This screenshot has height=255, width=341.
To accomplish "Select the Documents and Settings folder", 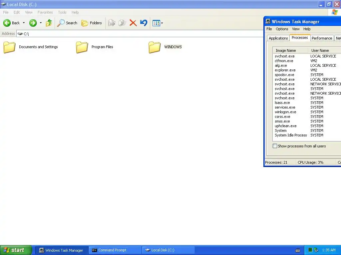I will pyautogui.click(x=31, y=47).
